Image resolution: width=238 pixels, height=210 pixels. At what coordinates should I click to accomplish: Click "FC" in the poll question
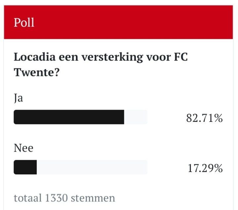pos(180,57)
